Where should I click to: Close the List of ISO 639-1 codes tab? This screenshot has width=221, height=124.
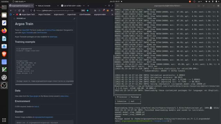tap(84, 6)
